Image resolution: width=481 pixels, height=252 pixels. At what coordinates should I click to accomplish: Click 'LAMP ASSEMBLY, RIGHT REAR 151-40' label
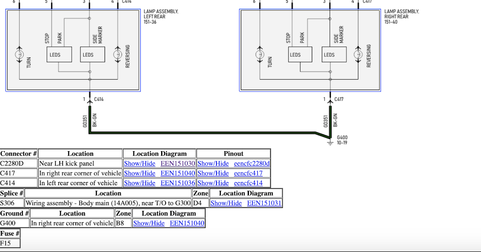tap(402, 17)
